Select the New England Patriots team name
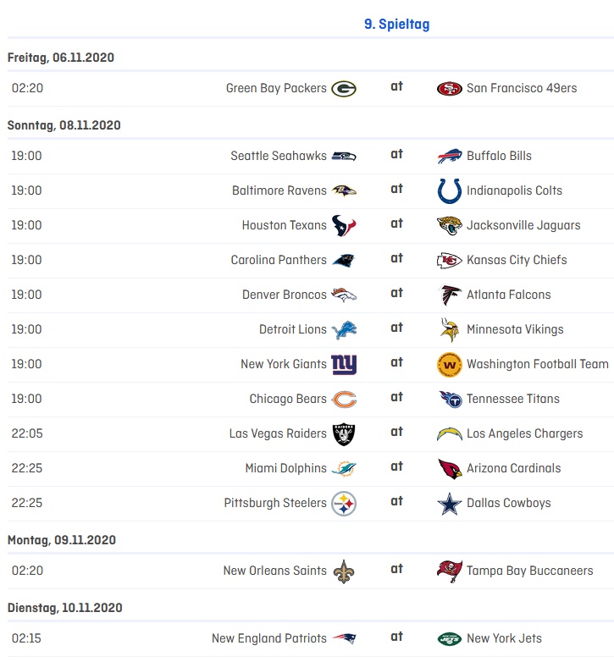The image size is (614, 662). point(269,638)
